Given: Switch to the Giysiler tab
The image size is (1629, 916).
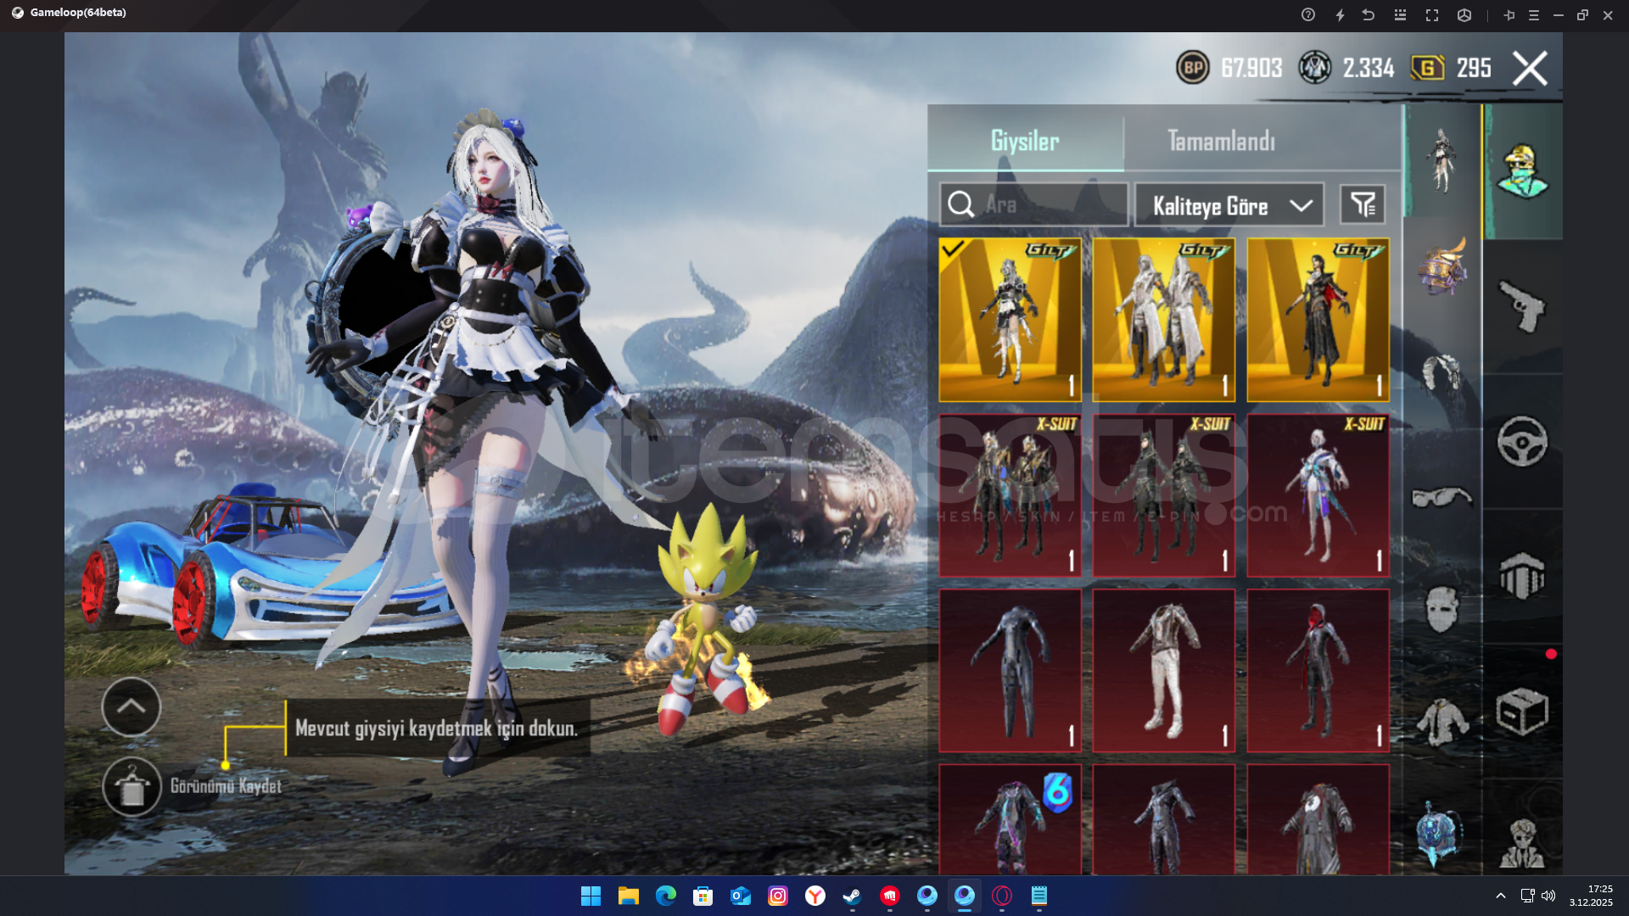Looking at the screenshot, I should coord(1025,141).
